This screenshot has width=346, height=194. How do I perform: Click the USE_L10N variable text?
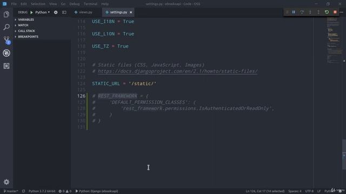(x=103, y=34)
